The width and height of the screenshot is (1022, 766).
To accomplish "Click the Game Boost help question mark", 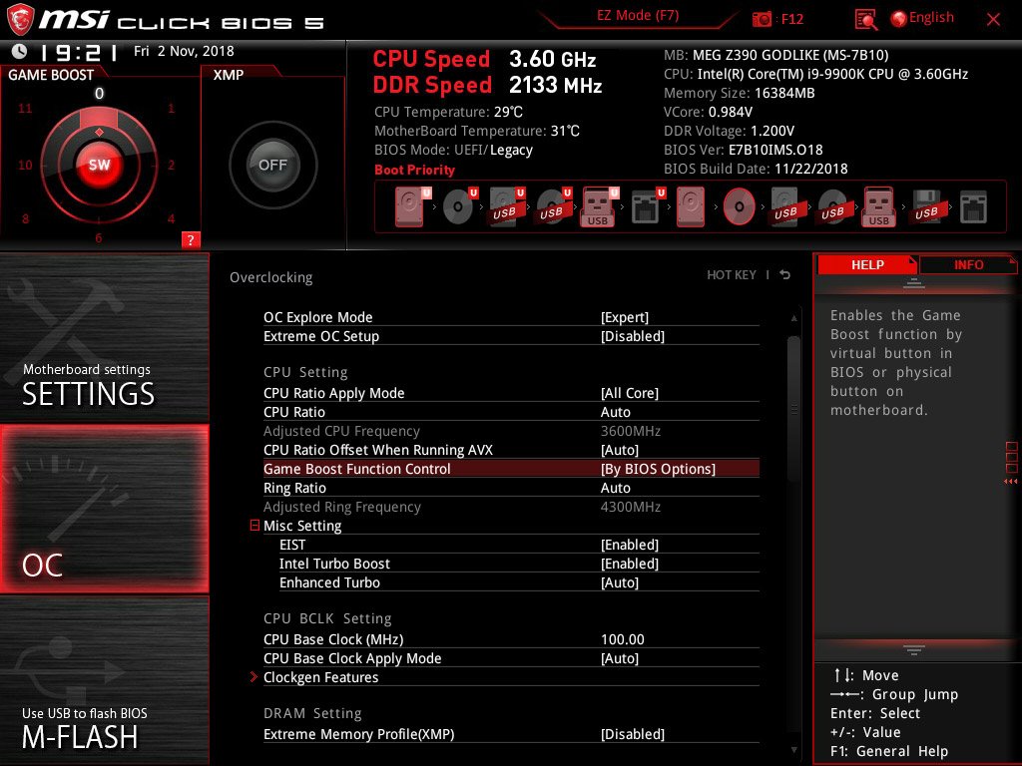I will [191, 239].
